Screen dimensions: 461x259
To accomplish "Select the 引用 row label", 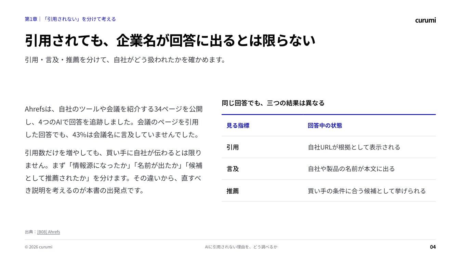I will [x=233, y=147].
